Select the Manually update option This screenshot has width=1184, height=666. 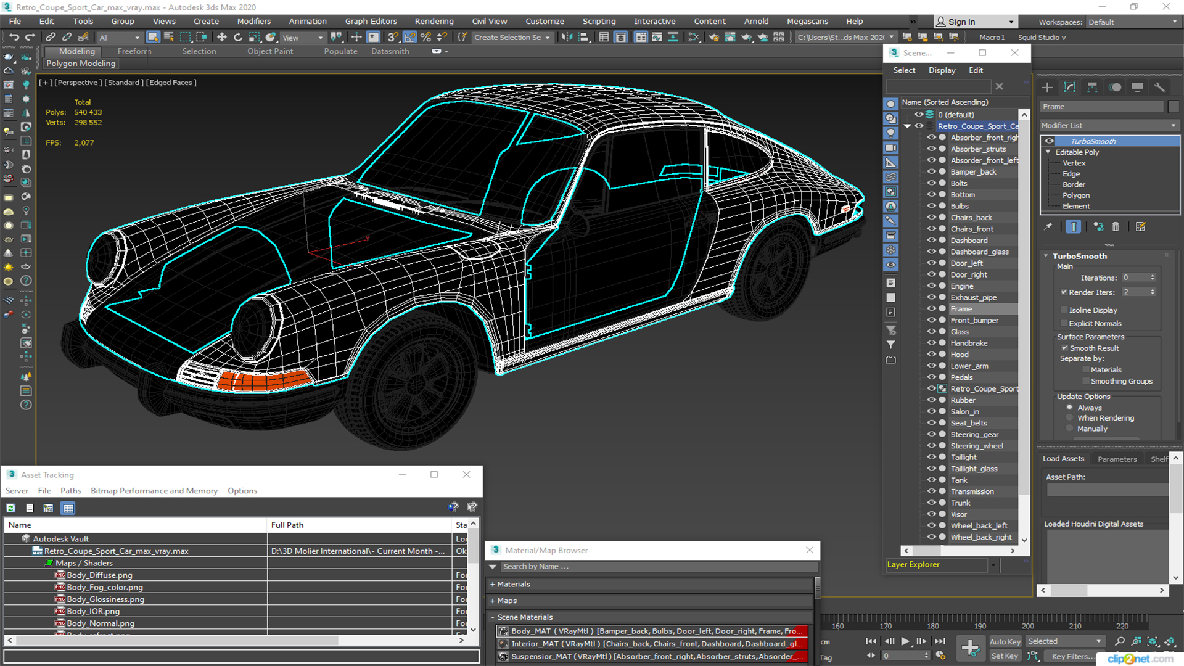(x=1070, y=429)
